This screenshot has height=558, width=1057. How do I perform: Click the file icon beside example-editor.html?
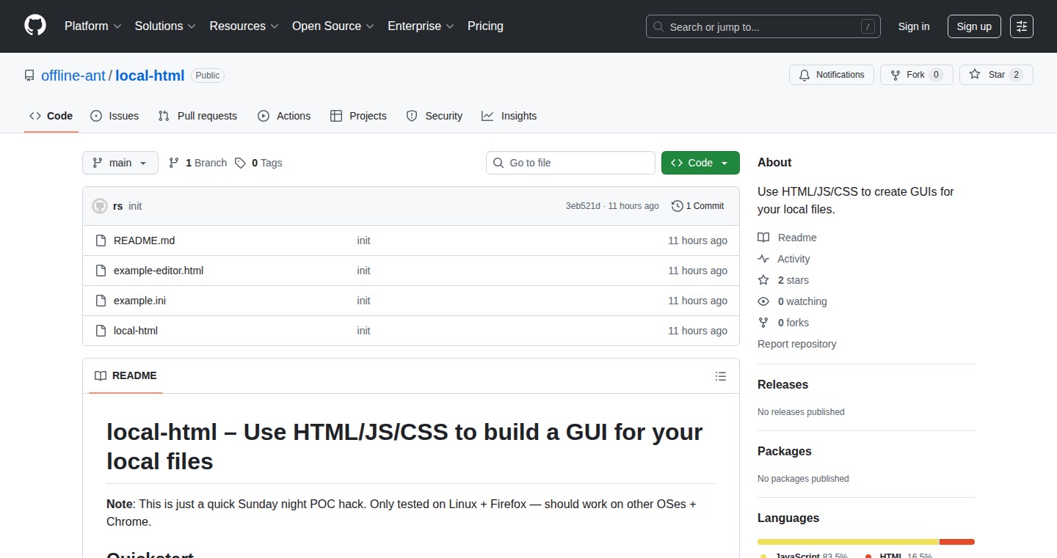click(x=101, y=271)
